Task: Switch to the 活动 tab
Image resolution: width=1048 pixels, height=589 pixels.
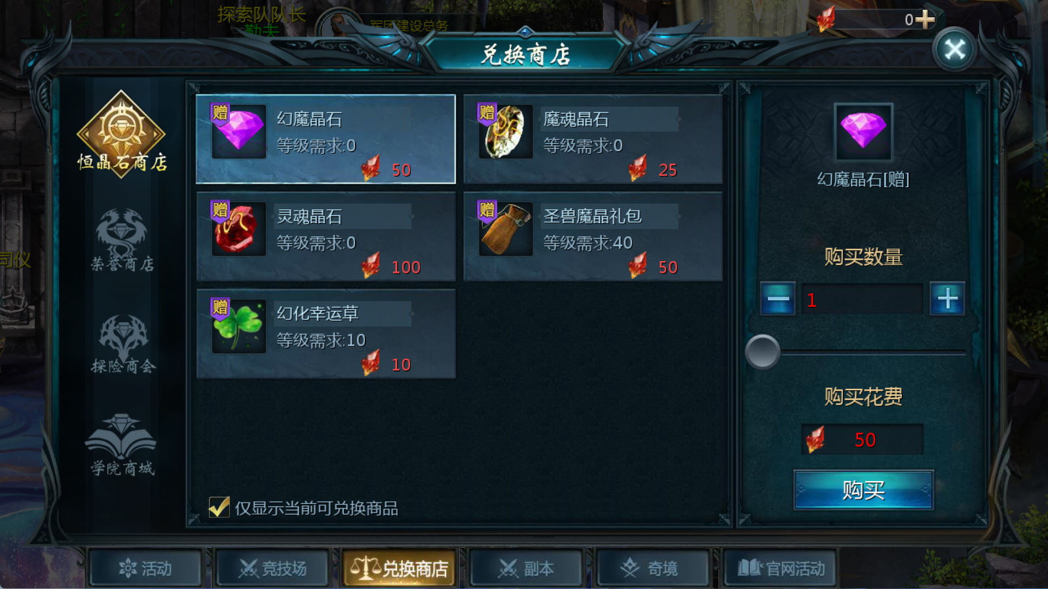Action: pyautogui.click(x=145, y=568)
